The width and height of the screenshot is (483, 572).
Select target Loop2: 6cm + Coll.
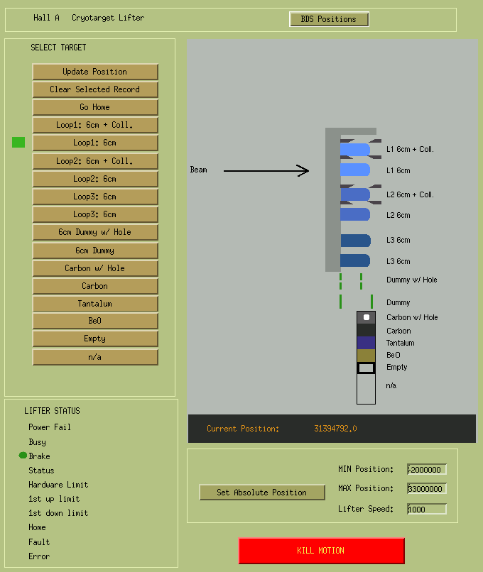pyautogui.click(x=95, y=161)
